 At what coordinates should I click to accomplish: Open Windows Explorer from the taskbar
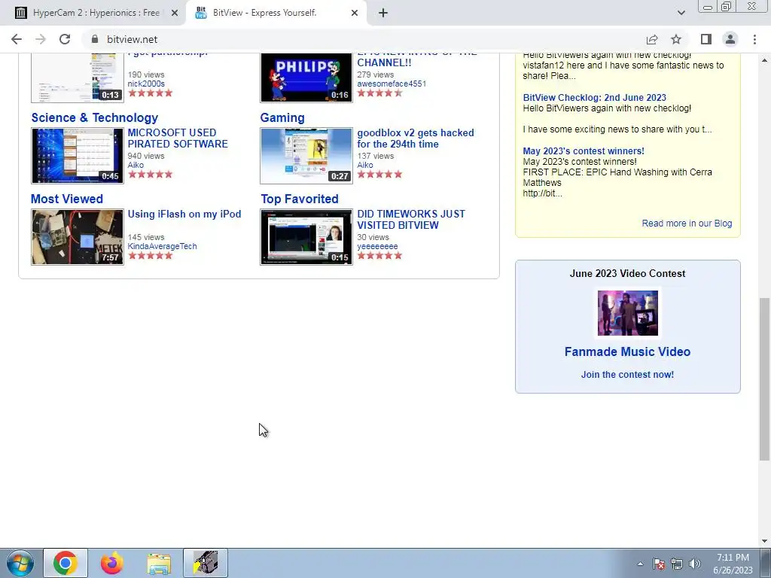[x=159, y=563]
